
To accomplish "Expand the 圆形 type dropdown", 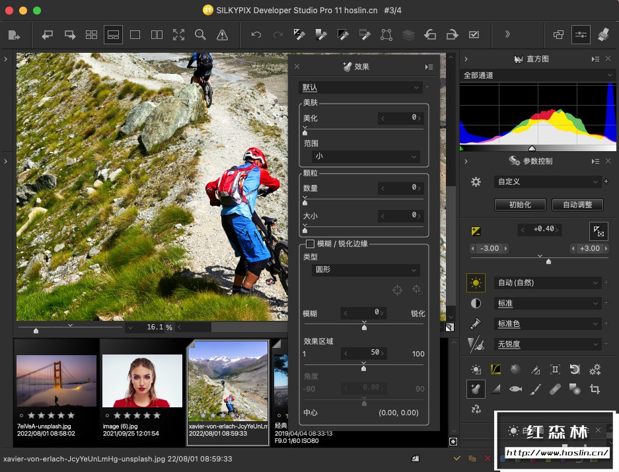I will 366,270.
